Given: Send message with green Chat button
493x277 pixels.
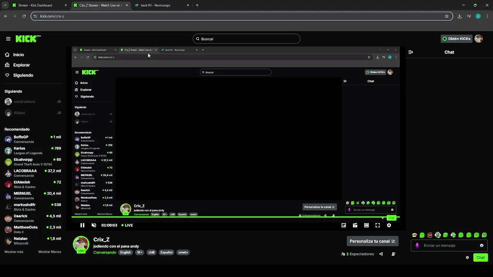Looking at the screenshot, I should click(x=481, y=258).
